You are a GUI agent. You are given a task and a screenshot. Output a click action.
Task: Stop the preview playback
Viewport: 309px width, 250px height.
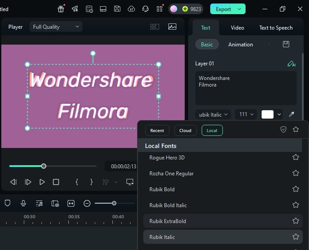56,182
